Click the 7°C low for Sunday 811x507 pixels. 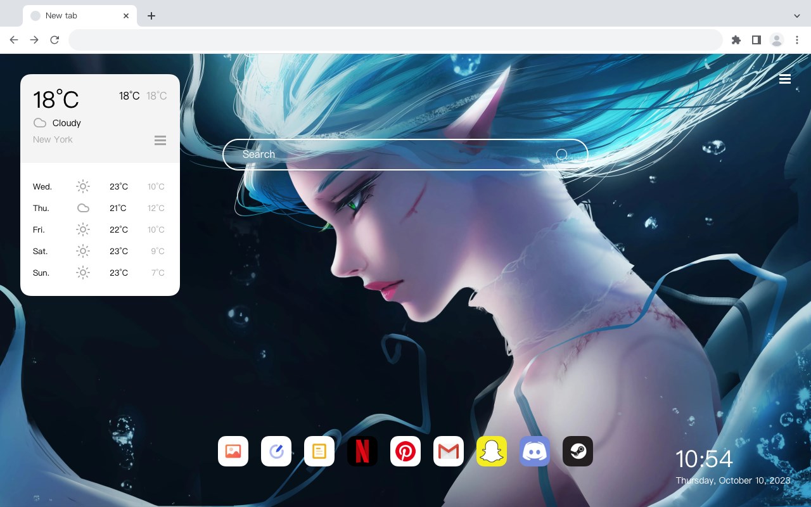[x=158, y=273]
